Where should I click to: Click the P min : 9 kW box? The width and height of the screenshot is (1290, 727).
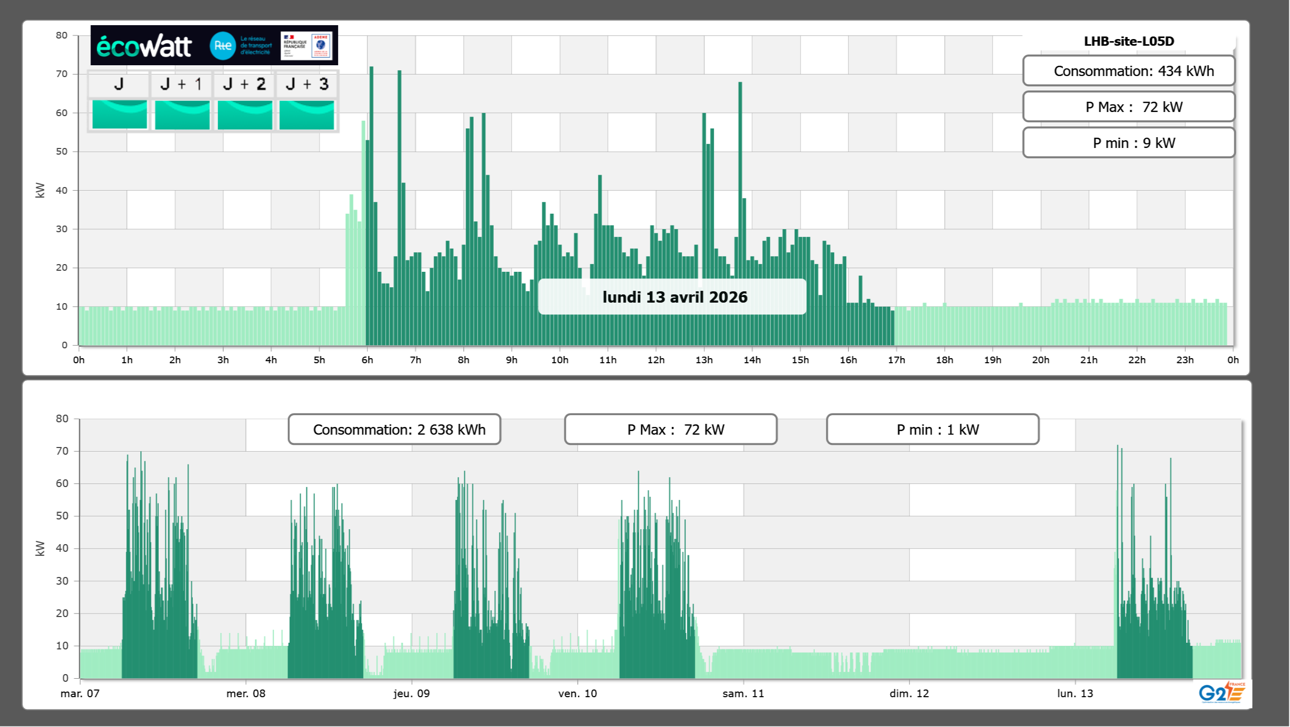coord(1128,143)
